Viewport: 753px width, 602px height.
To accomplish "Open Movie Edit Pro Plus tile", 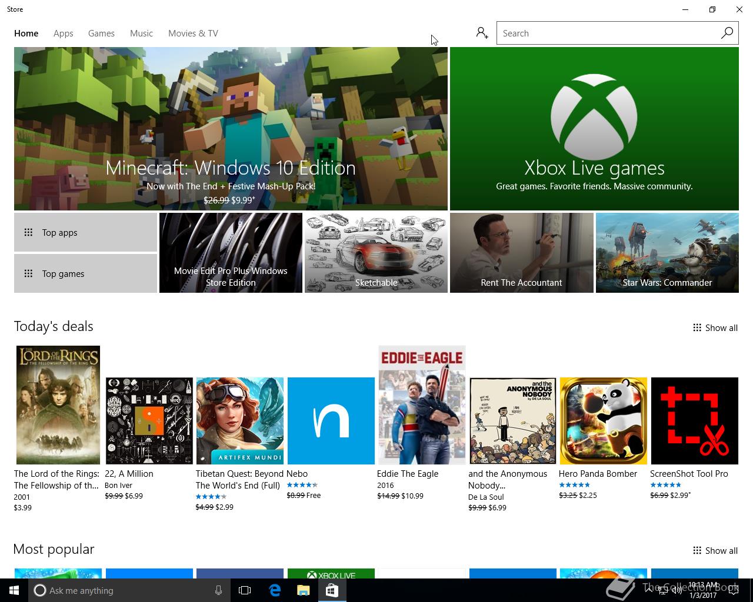I will pos(231,253).
